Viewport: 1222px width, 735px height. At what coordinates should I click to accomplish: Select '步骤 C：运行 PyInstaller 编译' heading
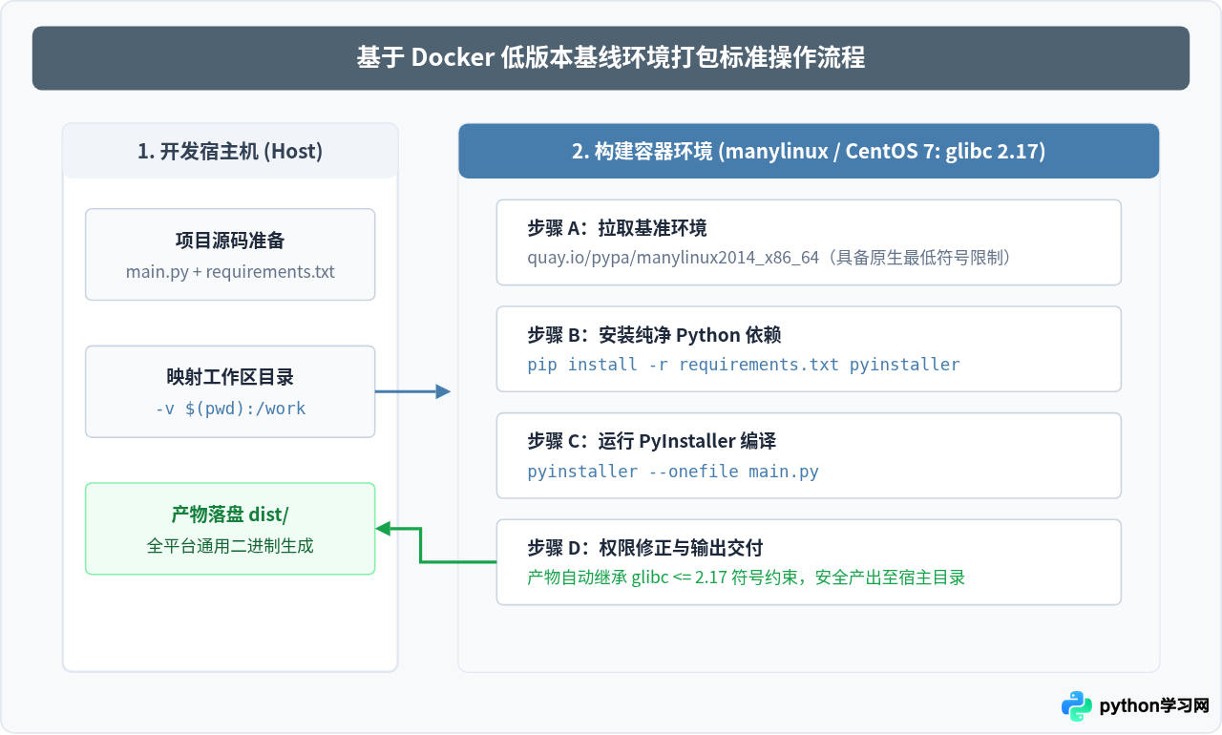(x=651, y=441)
